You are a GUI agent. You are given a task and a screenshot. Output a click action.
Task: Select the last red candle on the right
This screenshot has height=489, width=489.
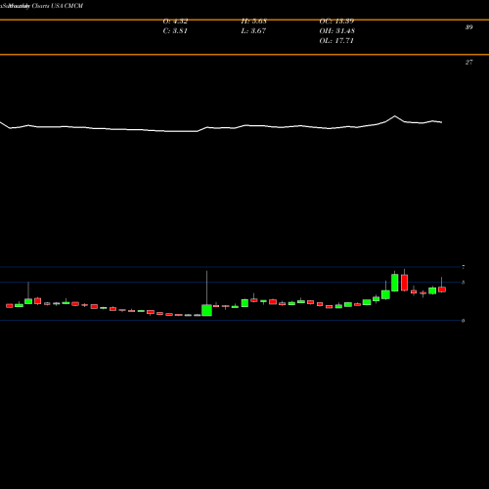442,289
